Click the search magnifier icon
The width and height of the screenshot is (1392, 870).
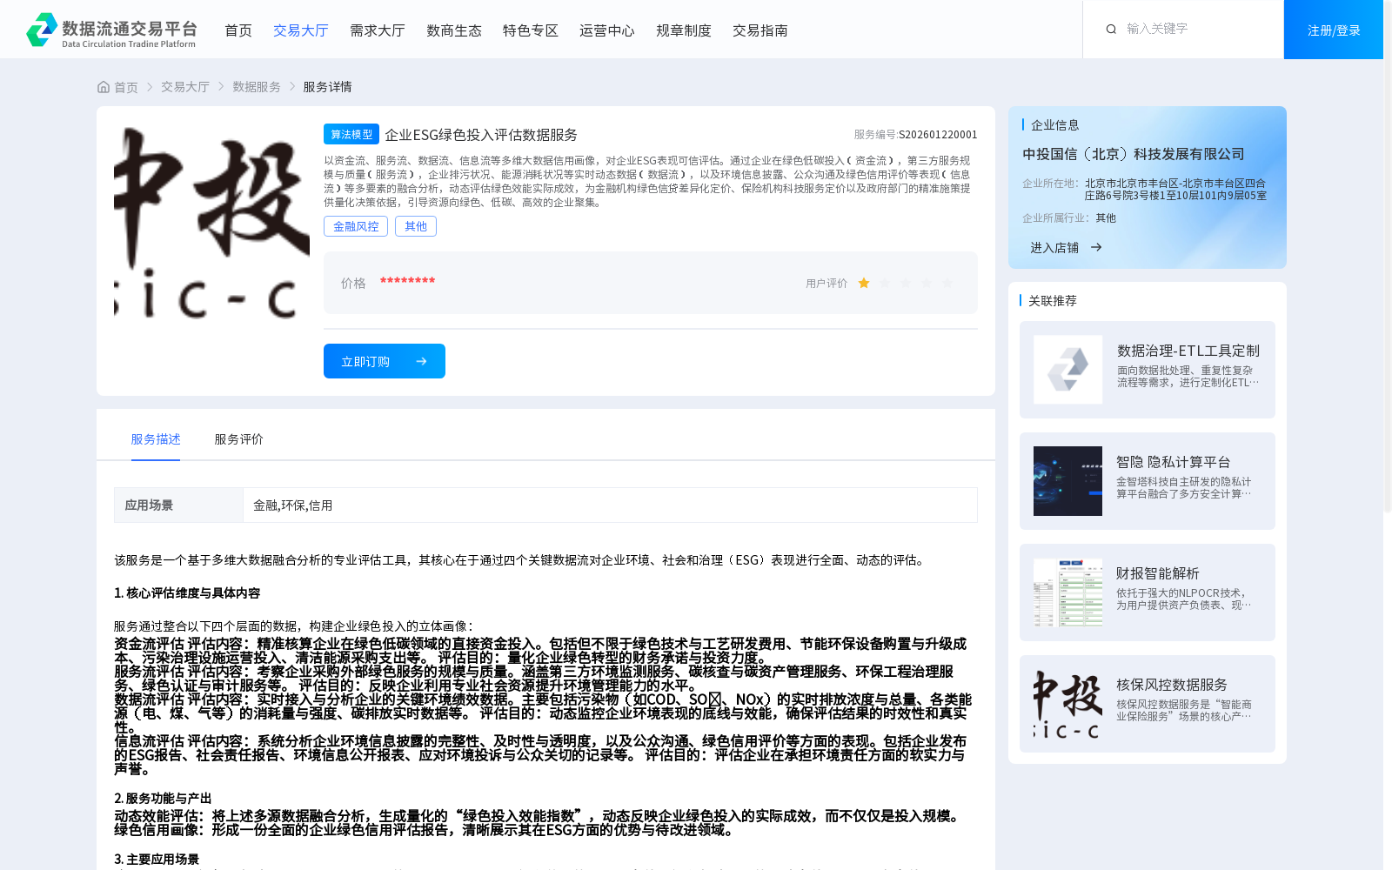click(1111, 29)
